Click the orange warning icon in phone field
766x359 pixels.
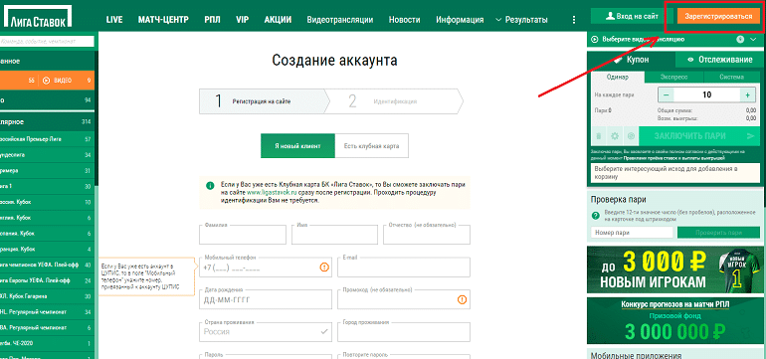(325, 268)
